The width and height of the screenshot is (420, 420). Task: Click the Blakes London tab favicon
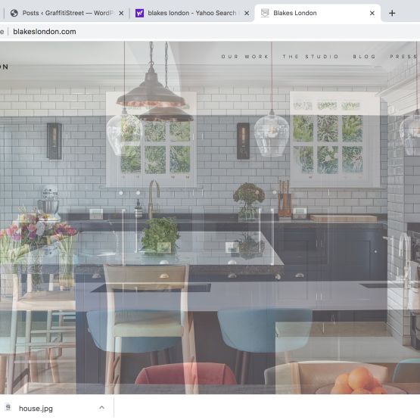coord(265,13)
